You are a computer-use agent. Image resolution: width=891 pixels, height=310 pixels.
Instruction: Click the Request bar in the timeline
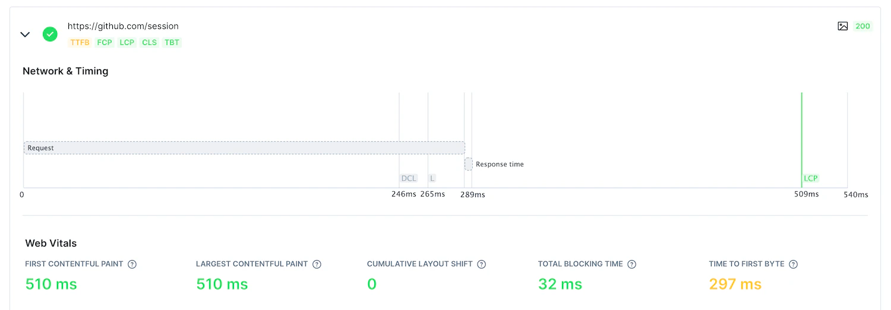click(x=244, y=148)
